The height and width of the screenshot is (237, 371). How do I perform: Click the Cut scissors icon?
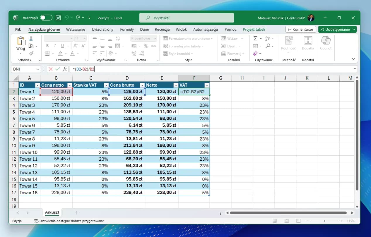(31, 38)
